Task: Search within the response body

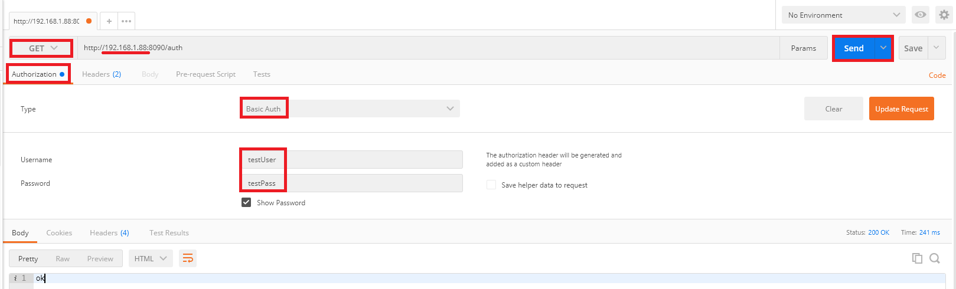Action: (935, 258)
